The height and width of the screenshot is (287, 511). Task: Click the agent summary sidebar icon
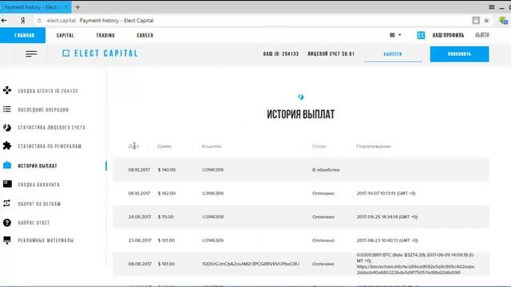click(7, 90)
